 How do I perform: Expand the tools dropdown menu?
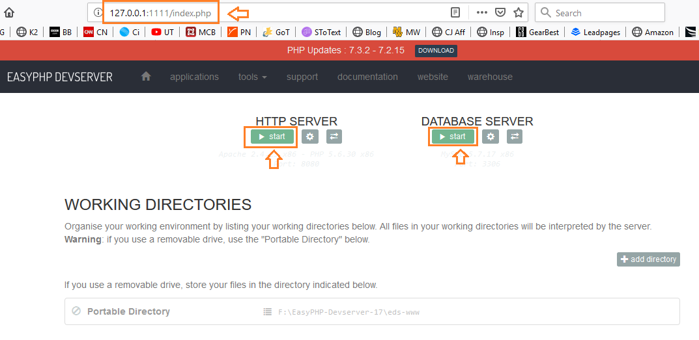(253, 77)
